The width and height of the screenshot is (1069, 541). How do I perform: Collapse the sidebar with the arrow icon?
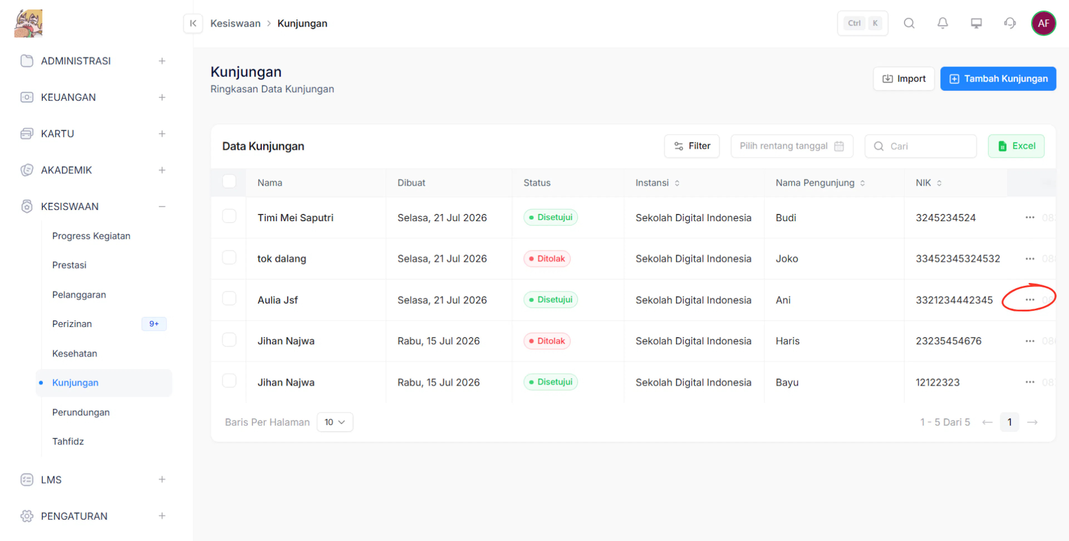click(193, 23)
